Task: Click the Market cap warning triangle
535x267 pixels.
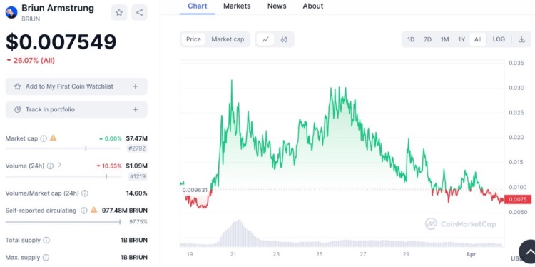Action: pyautogui.click(x=53, y=138)
